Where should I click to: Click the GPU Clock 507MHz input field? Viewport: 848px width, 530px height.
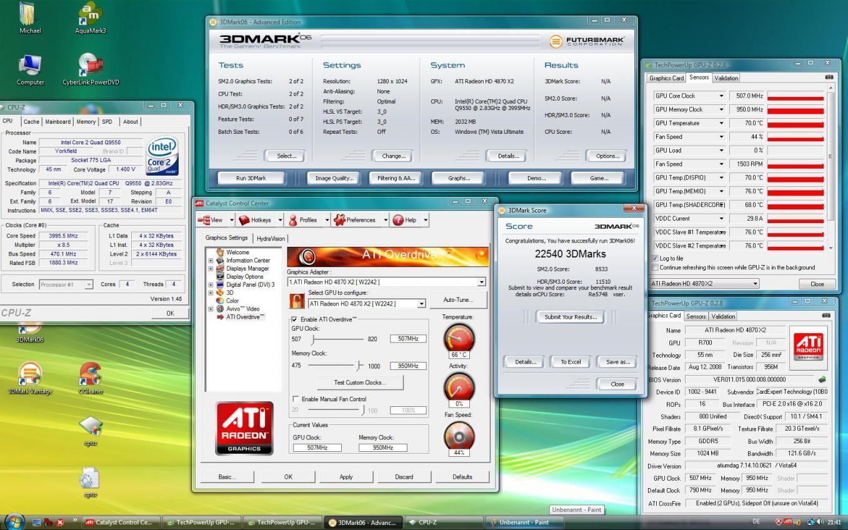coord(408,339)
